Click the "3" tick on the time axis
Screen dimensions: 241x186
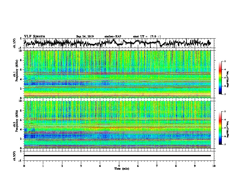point(81,166)
